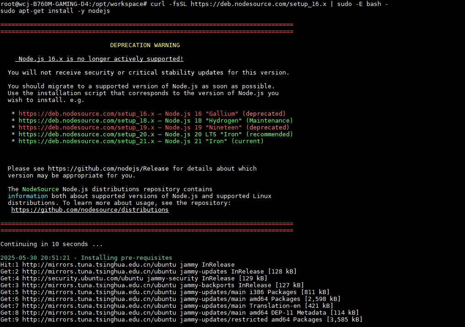This screenshot has height=327, width=465.
Task: Click the setup_19.x Nineteen deprecated URL
Action: click(x=87, y=128)
